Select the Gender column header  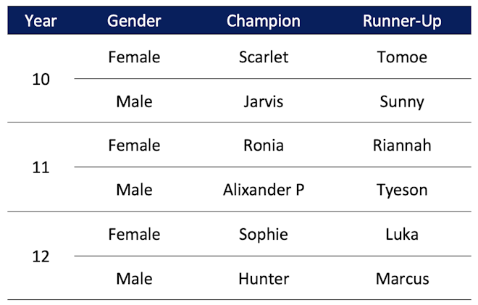[x=134, y=21]
